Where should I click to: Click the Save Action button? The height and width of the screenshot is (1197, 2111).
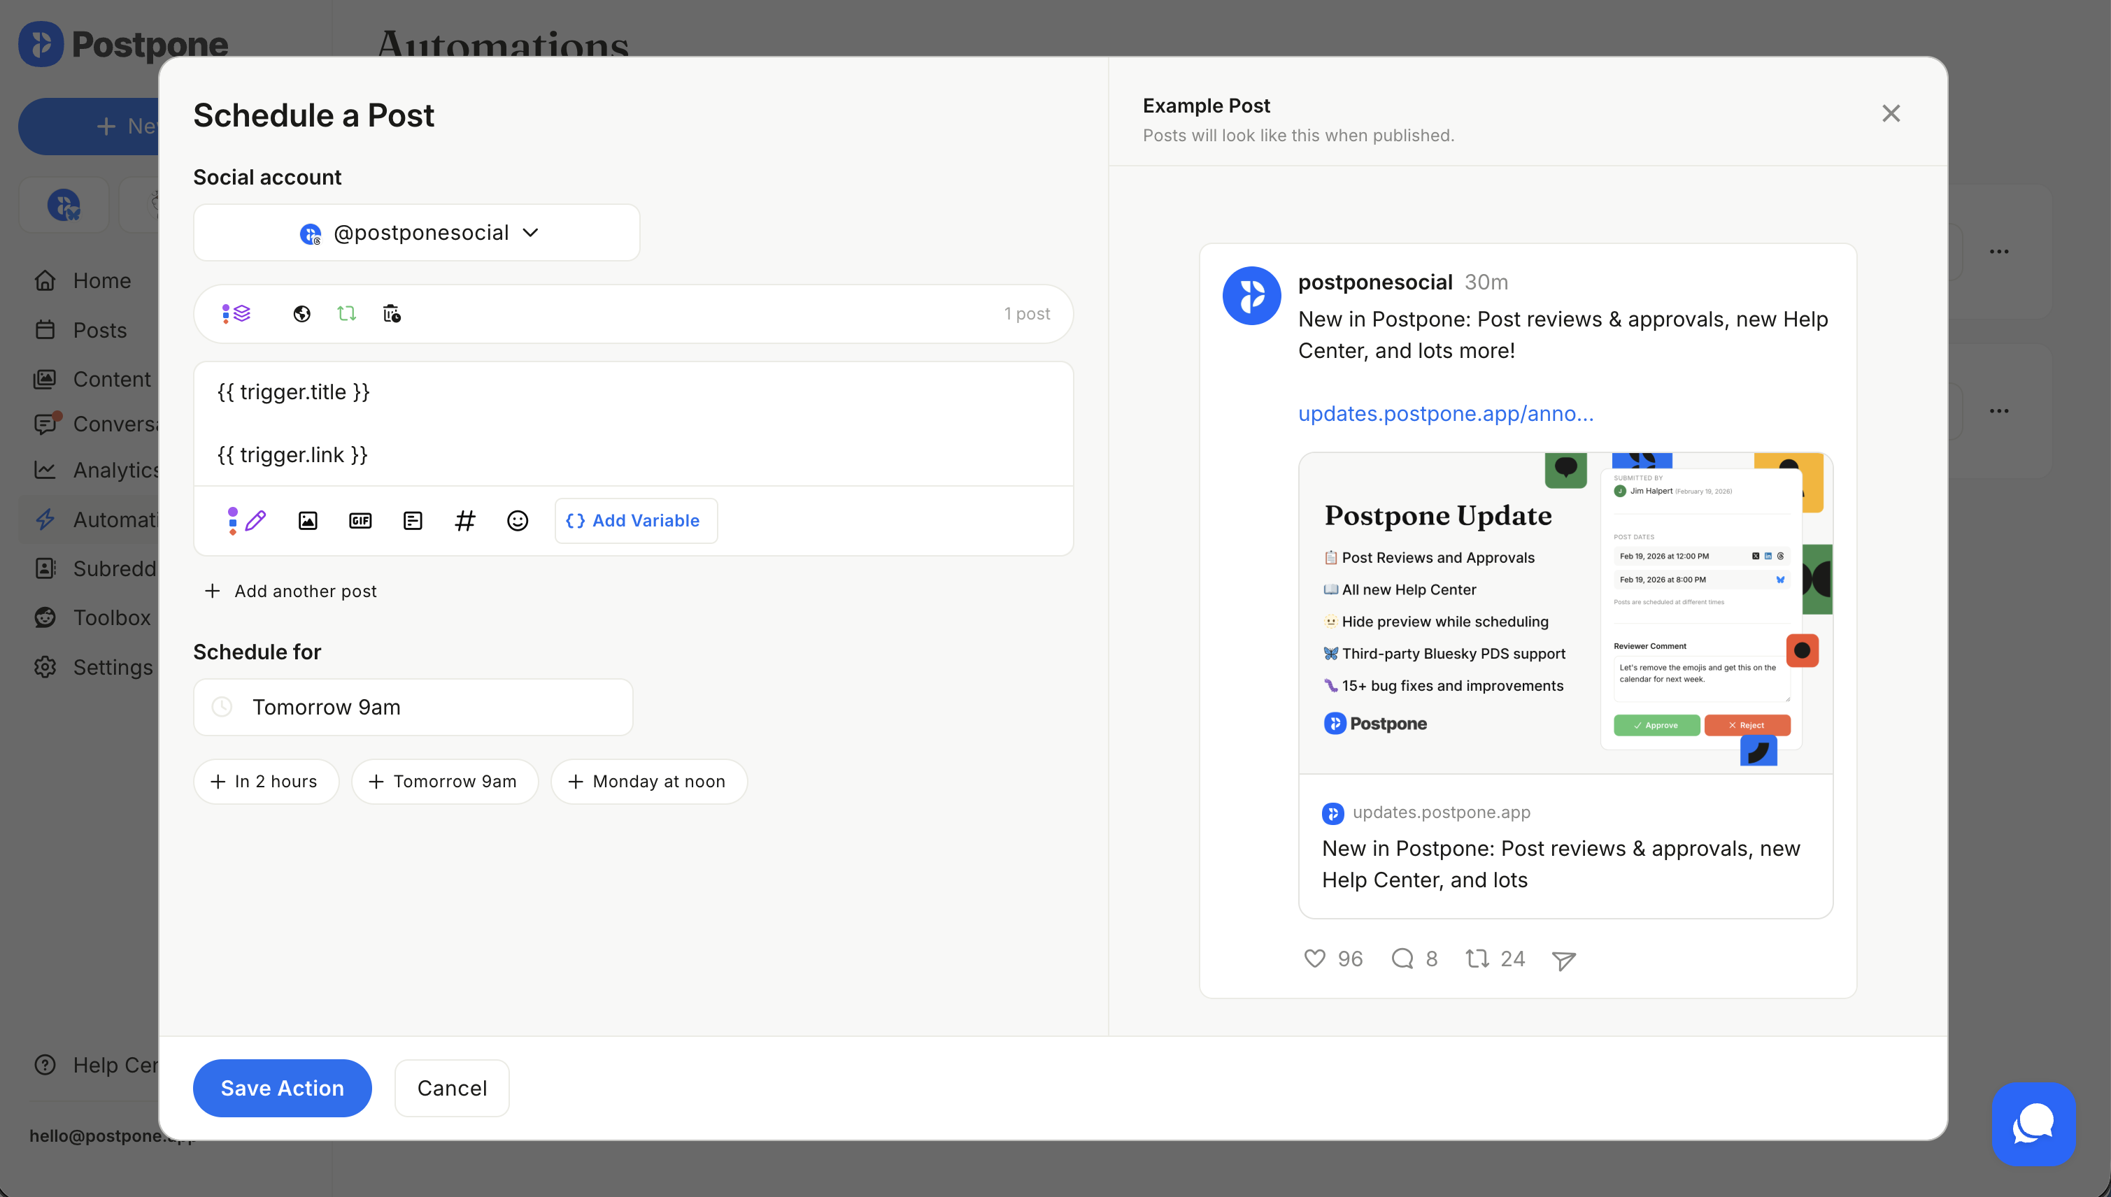click(282, 1088)
